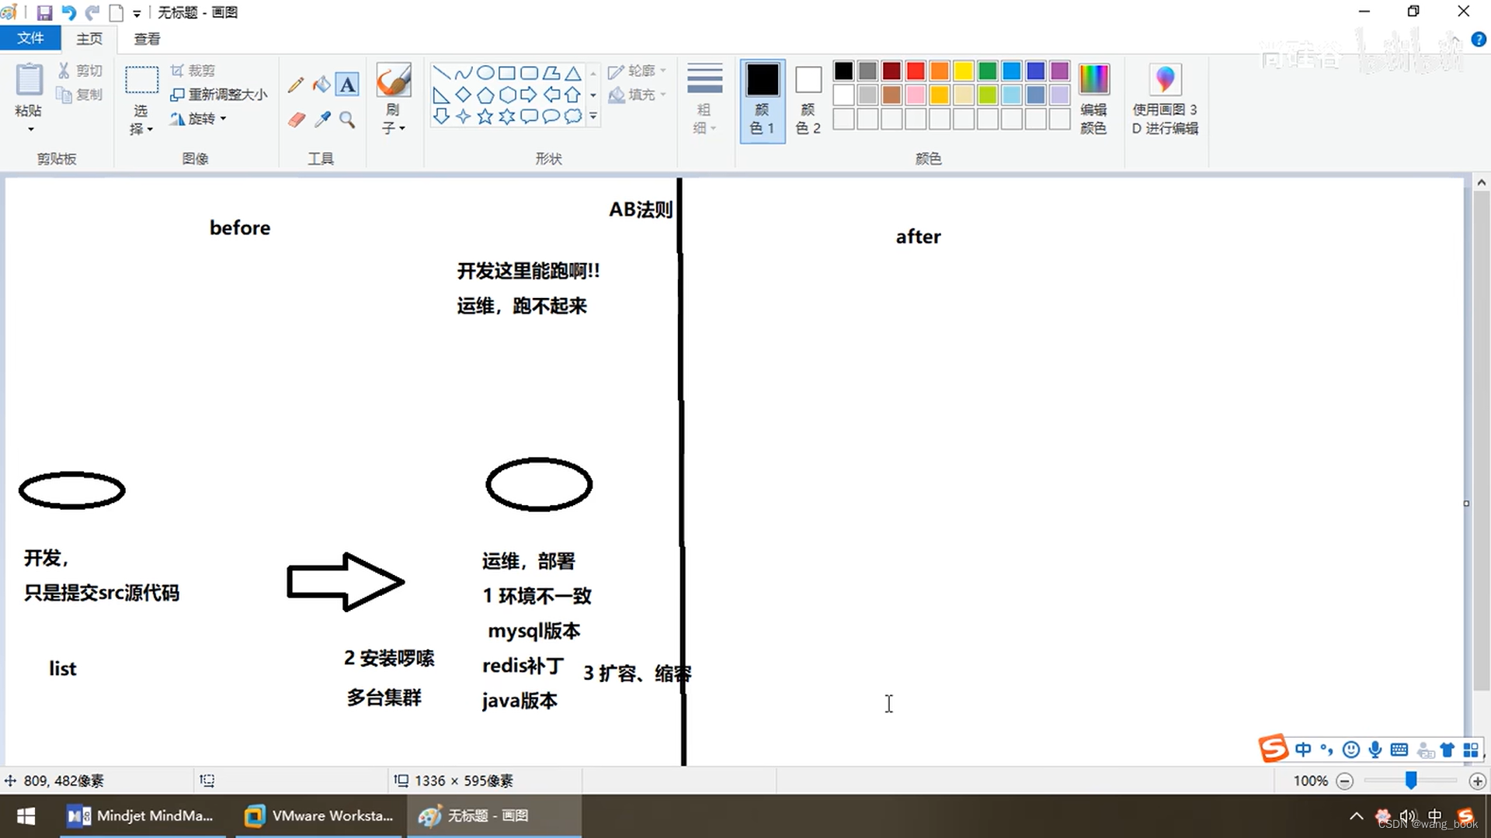Open Mindjet MindManager from taskbar
The image size is (1491, 838).
[143, 816]
